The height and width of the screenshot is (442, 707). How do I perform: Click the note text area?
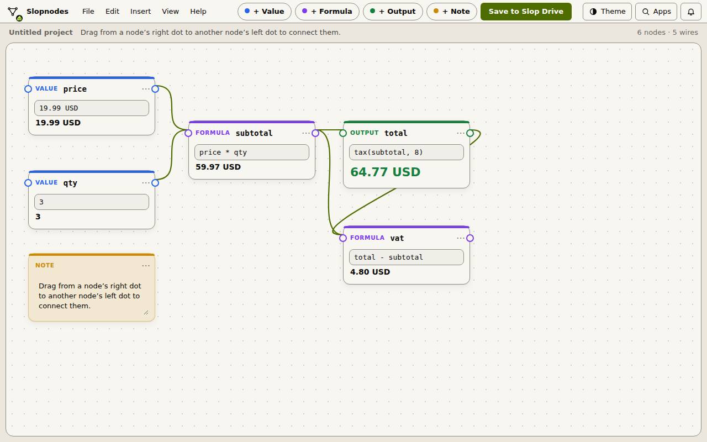[92, 296]
